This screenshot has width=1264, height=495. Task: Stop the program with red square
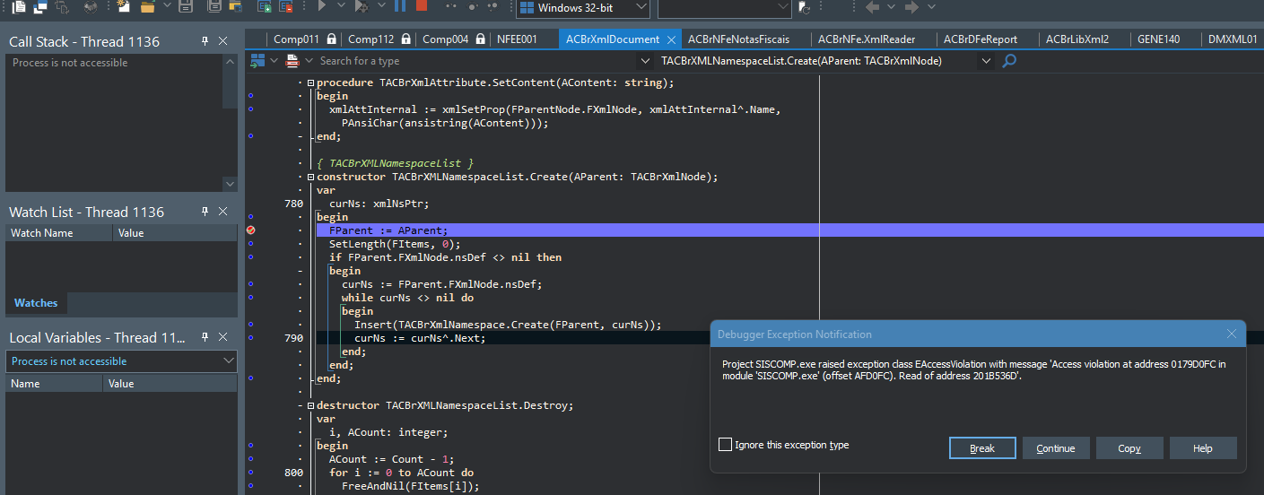coord(421,6)
